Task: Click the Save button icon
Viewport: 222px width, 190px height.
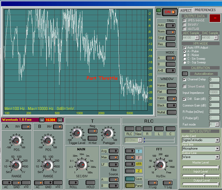Action: (x=130, y=179)
